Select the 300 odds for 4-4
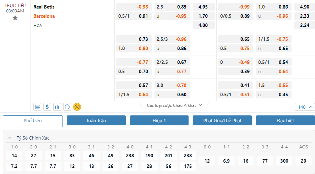 [x=284, y=161]
